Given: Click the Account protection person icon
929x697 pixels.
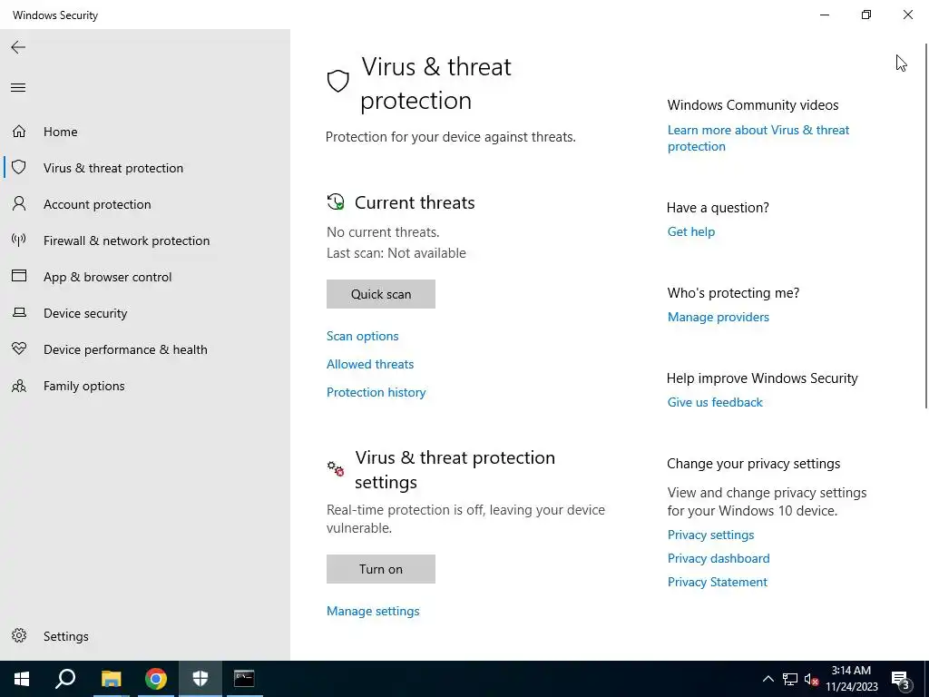Looking at the screenshot, I should [x=19, y=204].
